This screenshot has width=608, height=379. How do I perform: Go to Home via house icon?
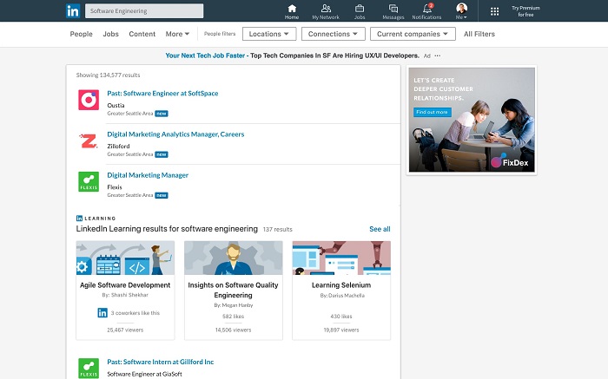point(292,9)
